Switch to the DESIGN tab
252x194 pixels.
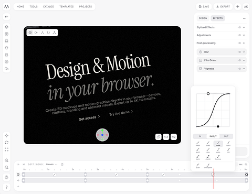click(203, 18)
